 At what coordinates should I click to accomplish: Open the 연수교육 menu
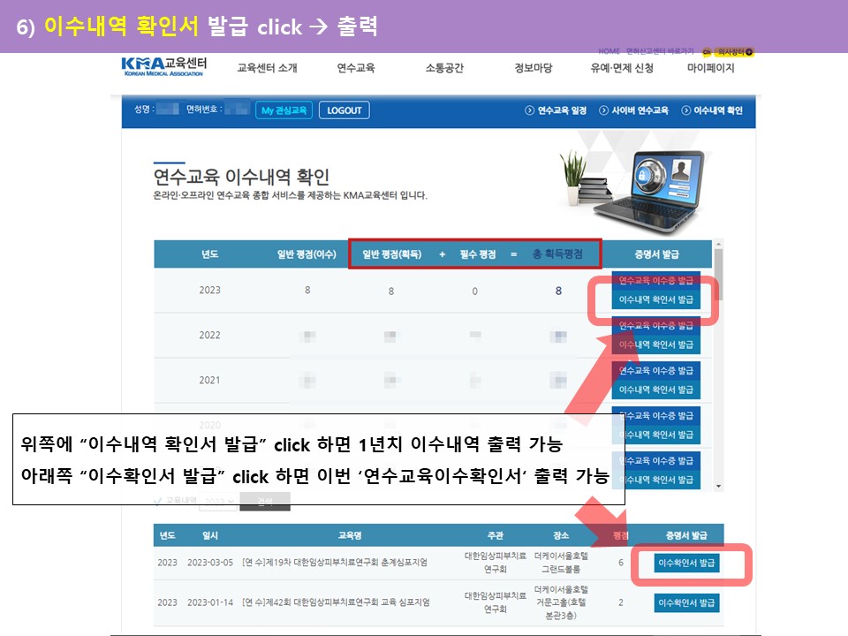(356, 69)
